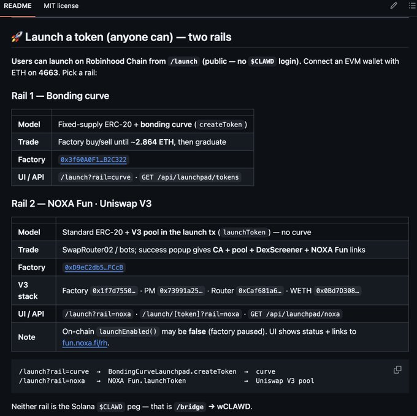Select the /launch/[token]?rail=noxa code
Viewport: 417px width, 416px height.
(191, 314)
